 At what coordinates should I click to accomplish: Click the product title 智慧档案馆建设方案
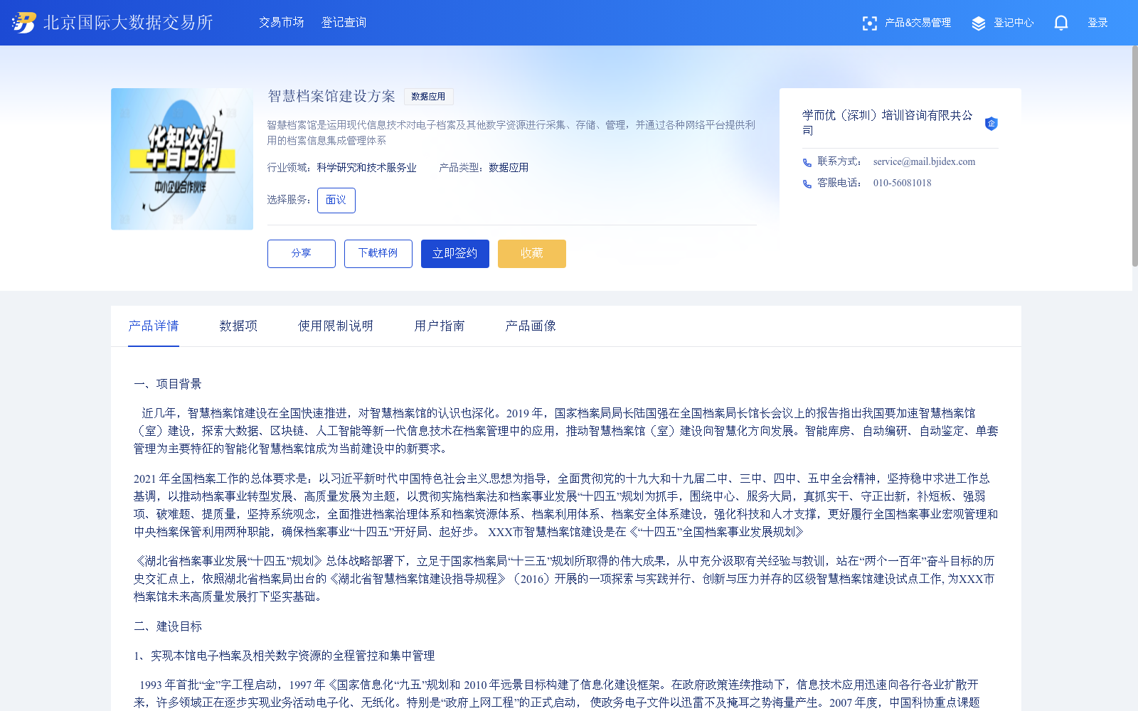pos(331,96)
